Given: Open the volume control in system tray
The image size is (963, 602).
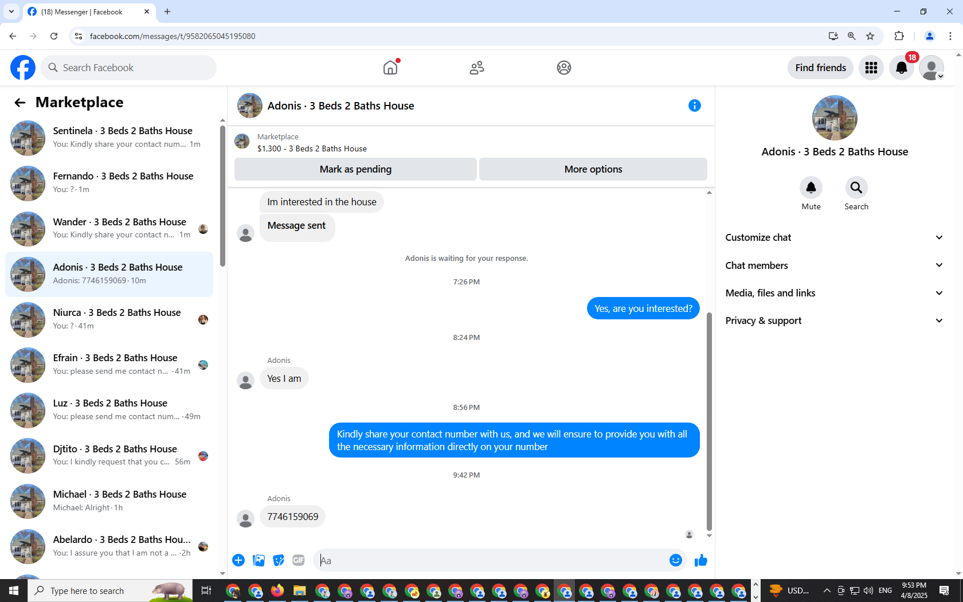Looking at the screenshot, I should pos(868,591).
